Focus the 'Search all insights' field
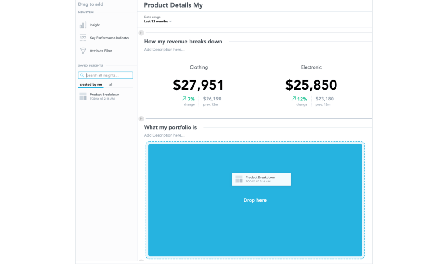This screenshot has width=448, height=264. pyautogui.click(x=108, y=75)
